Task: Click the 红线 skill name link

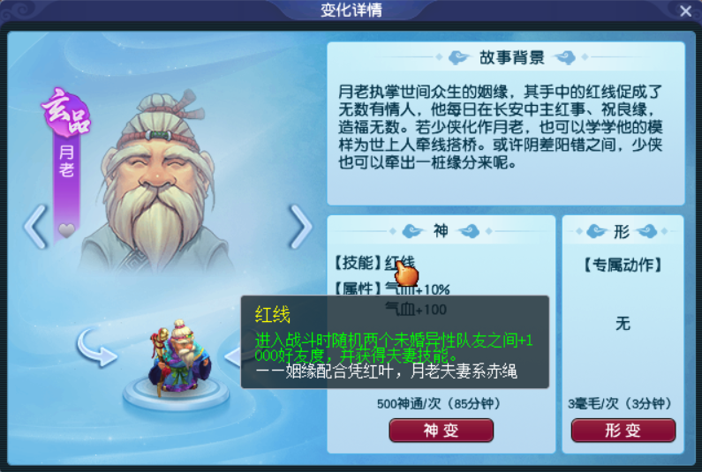Action: 400,263
